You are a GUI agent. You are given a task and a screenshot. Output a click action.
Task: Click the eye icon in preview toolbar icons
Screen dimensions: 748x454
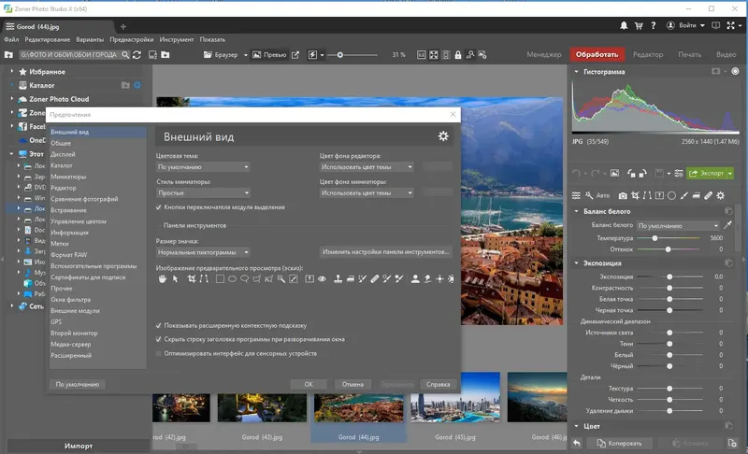click(322, 279)
